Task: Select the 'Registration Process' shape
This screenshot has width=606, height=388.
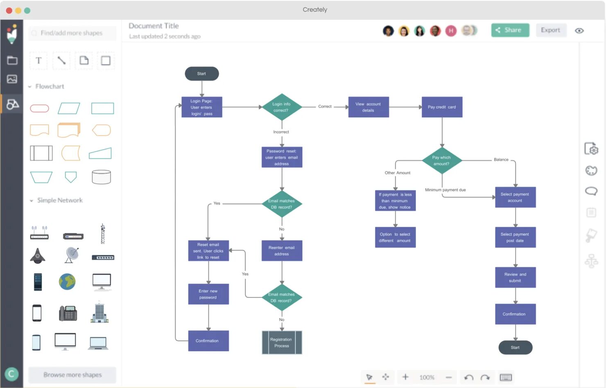Action: [x=282, y=343]
